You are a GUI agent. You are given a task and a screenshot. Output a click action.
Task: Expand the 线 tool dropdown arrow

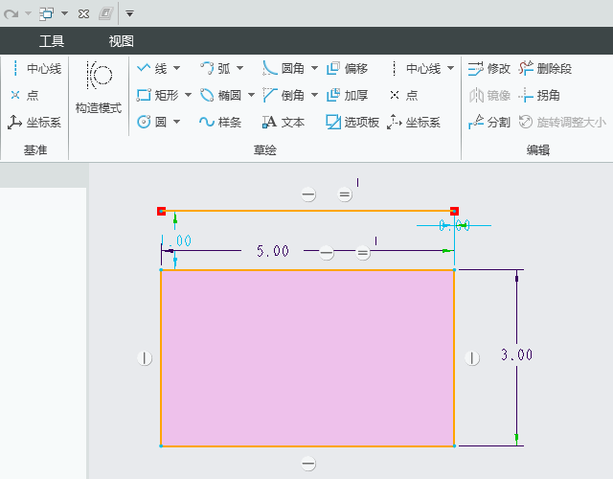176,68
